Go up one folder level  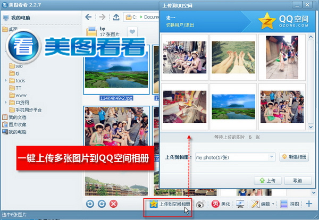[x=116, y=17]
